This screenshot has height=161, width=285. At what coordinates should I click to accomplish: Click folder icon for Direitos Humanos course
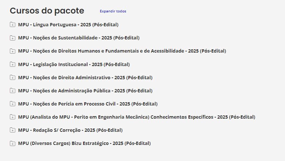[13, 51]
